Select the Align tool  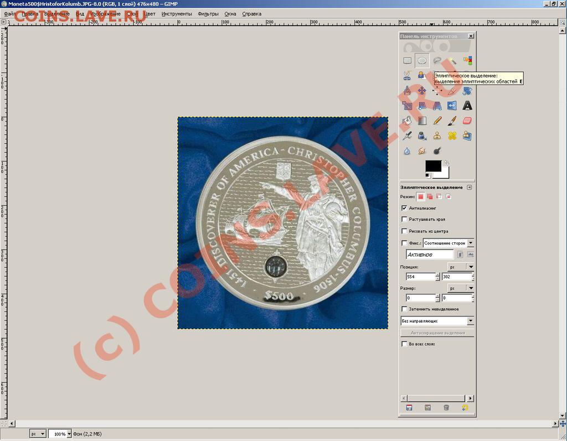pyautogui.click(x=437, y=90)
